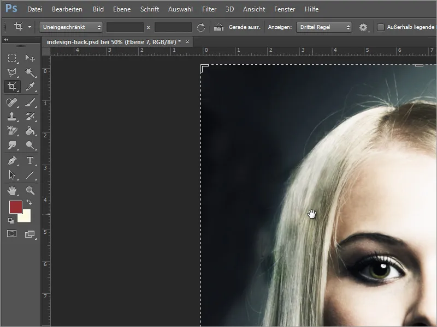This screenshot has width=437, height=327.
Task: Select the History Brush tool
Action: (x=30, y=117)
